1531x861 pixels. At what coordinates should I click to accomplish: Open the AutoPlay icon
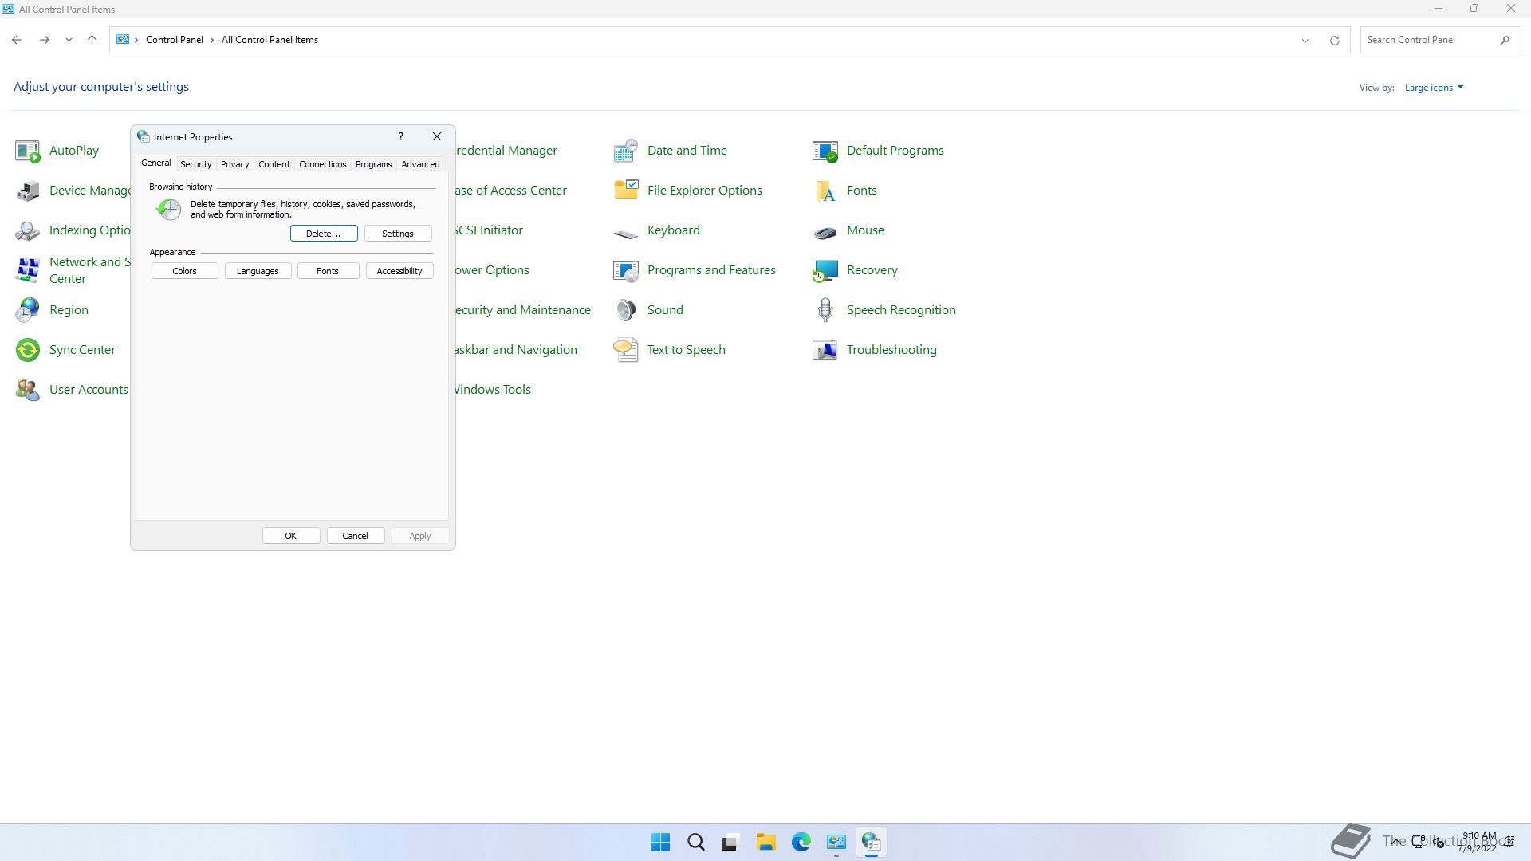[28, 151]
